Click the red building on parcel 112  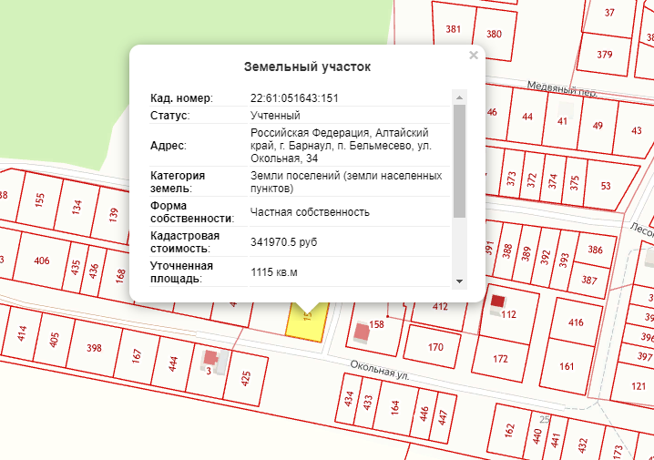click(x=497, y=301)
